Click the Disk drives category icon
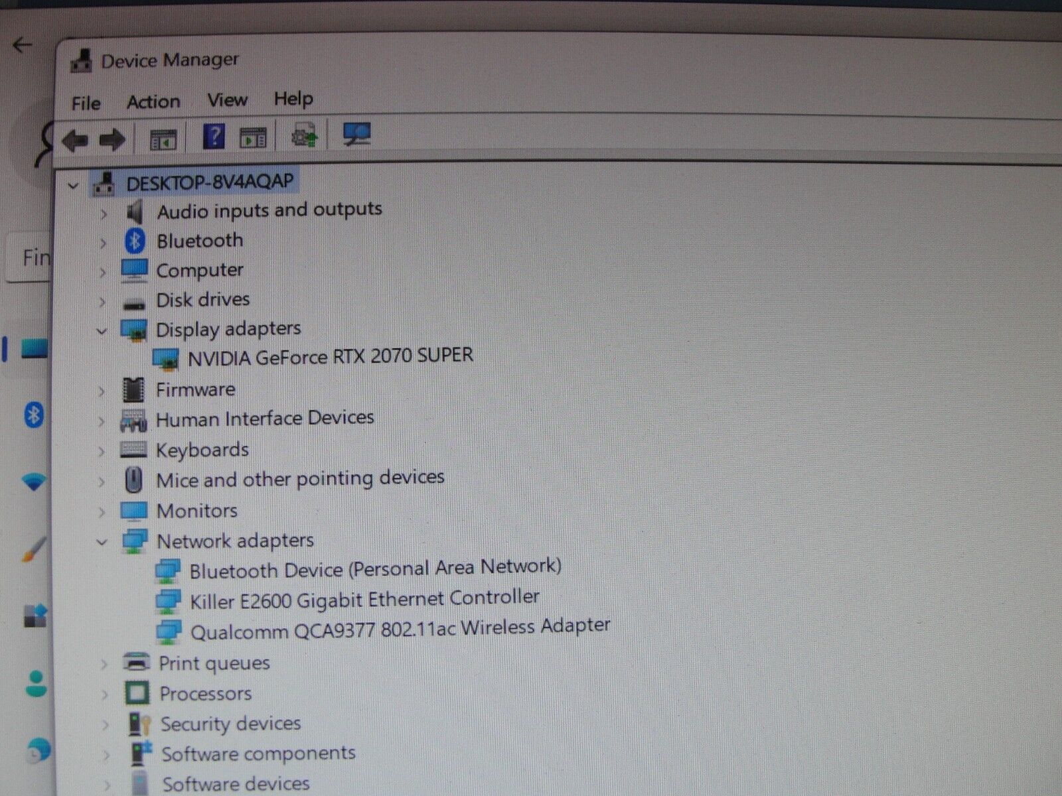Screen dimensions: 1062x796 tap(134, 303)
